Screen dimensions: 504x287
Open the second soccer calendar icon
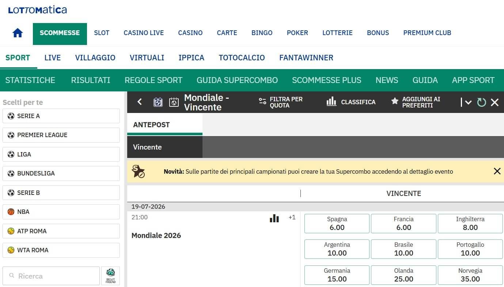pos(174,102)
